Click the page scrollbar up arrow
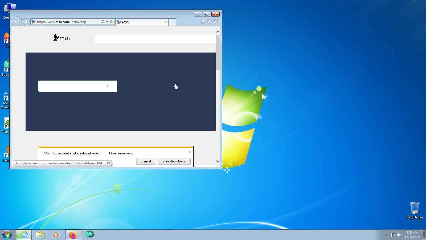 218,31
